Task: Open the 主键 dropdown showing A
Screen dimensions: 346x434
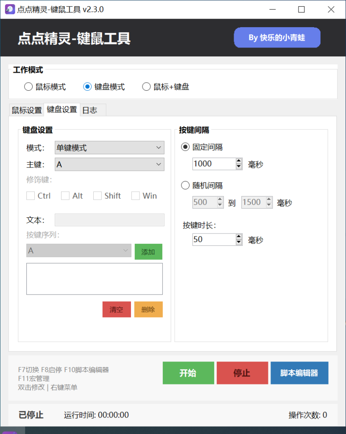Action: coord(109,164)
